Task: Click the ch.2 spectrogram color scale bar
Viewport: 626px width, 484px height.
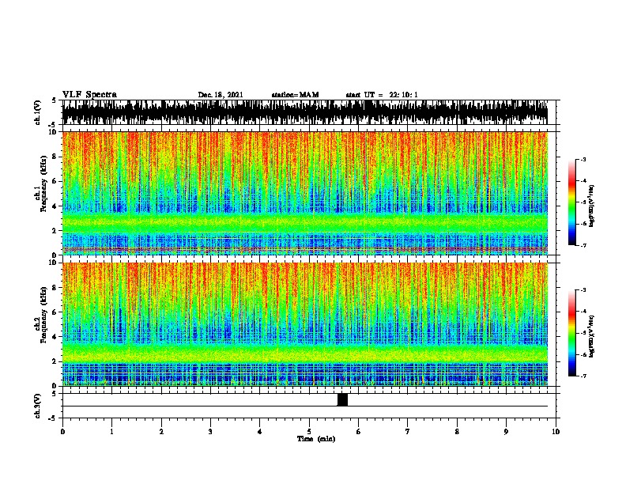Action: pos(571,333)
